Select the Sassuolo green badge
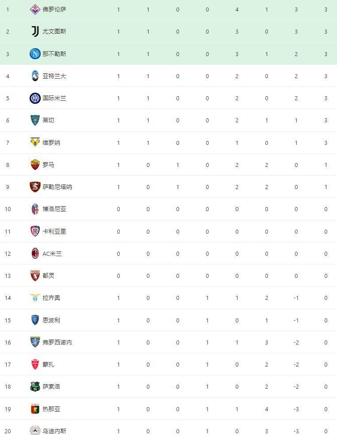The width and height of the screenshot is (337, 435). pos(35,387)
